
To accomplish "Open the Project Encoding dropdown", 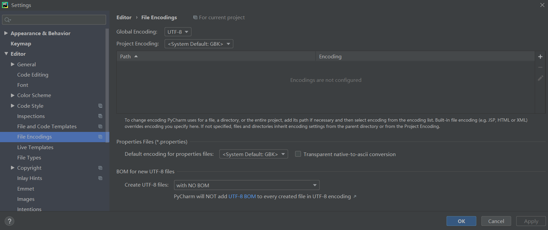I will [199, 44].
